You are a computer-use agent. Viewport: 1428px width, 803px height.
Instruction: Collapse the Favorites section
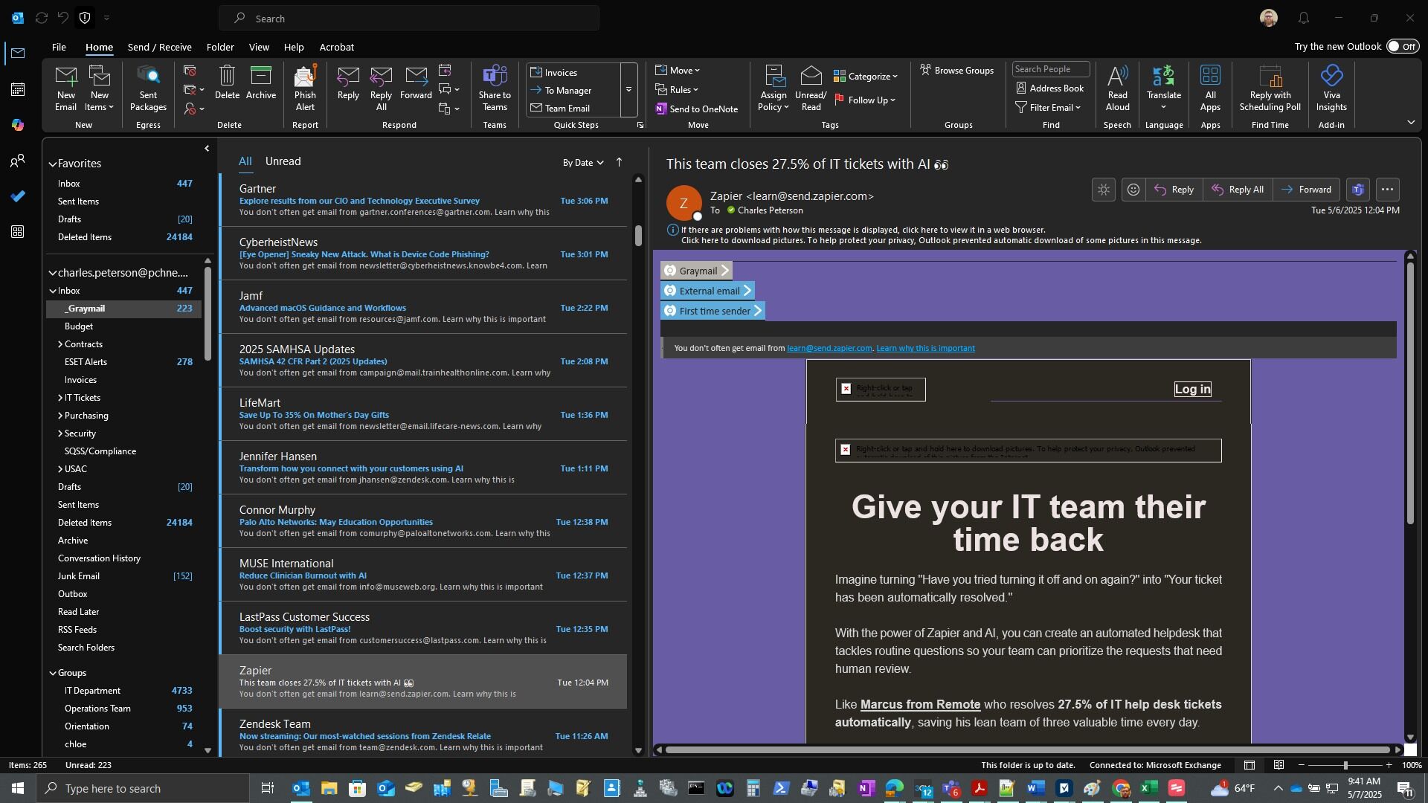pos(53,164)
